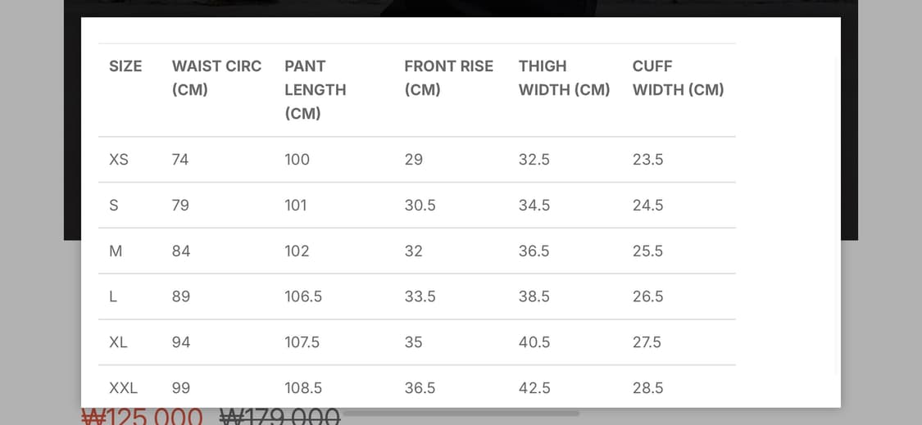Screen dimensions: 922x425
Task: Click the PANT LENGTH (CM) column header
Action: [x=315, y=89]
